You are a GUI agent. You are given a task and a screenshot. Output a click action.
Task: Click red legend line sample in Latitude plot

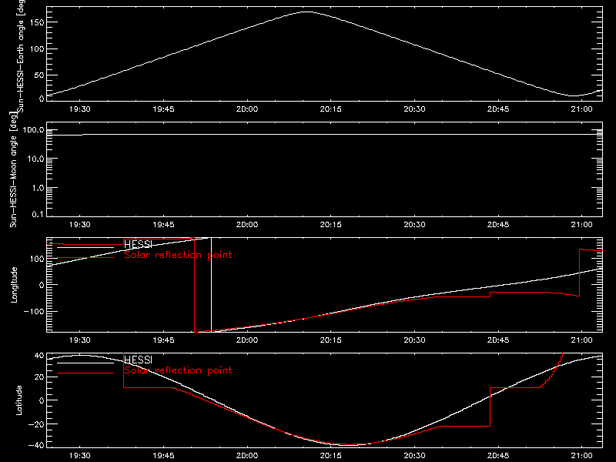click(85, 373)
